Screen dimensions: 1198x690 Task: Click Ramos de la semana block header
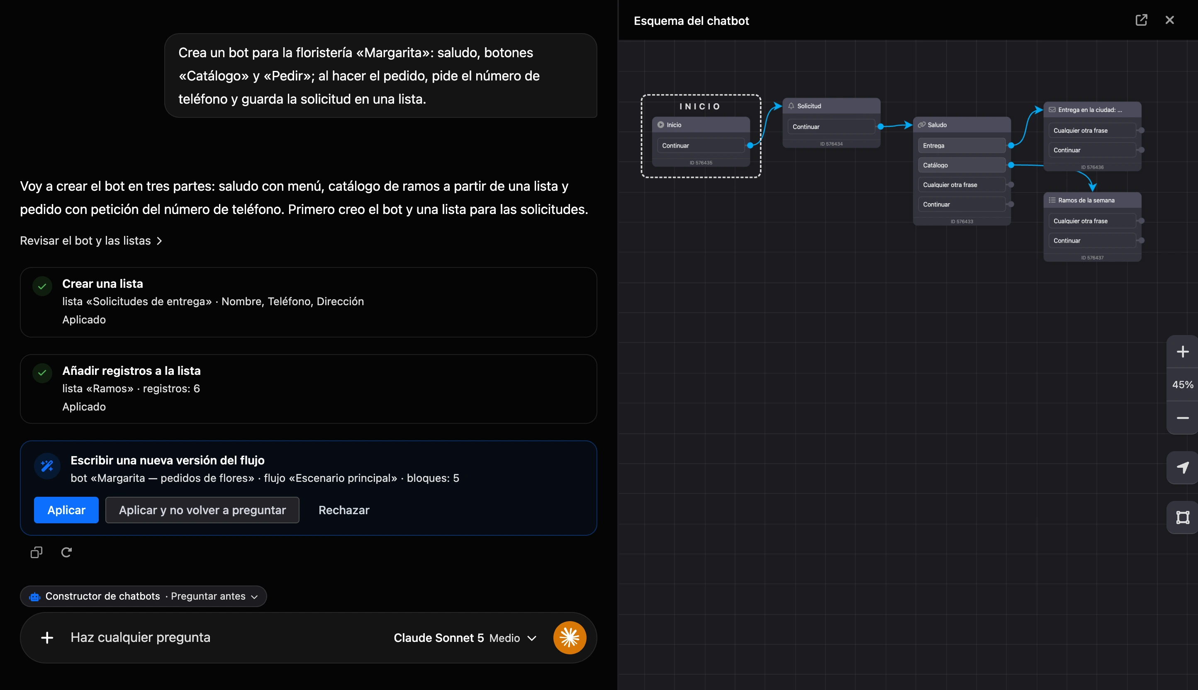tap(1092, 200)
